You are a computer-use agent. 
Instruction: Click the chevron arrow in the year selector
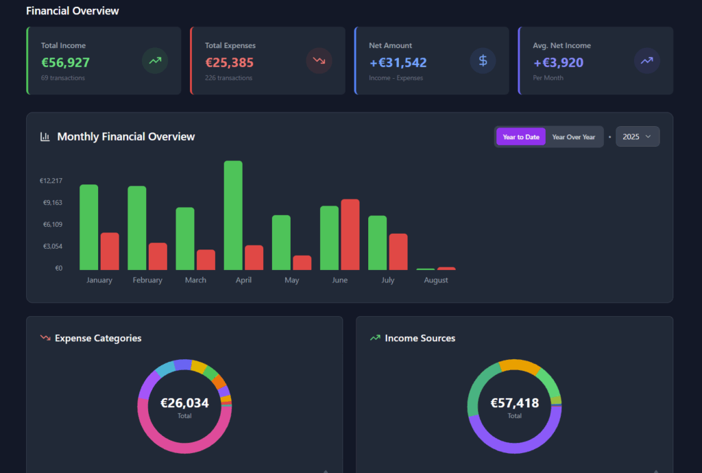point(649,137)
